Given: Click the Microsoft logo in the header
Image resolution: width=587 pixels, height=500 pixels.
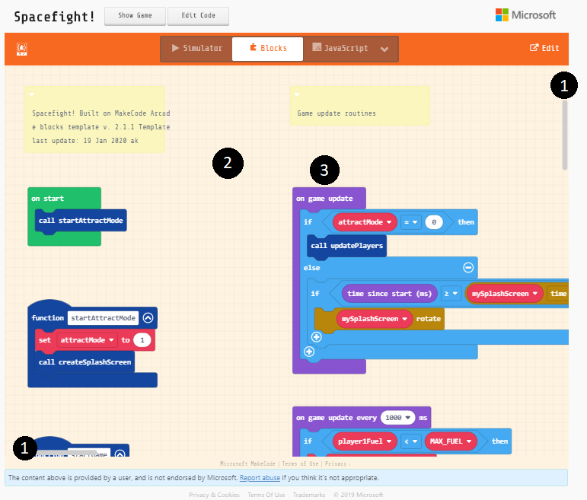Looking at the screenshot, I should click(525, 15).
